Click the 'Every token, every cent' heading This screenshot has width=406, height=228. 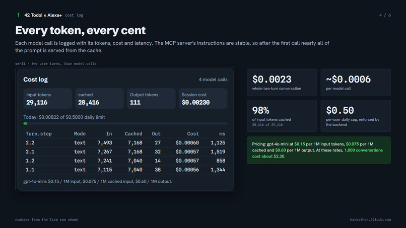(x=81, y=30)
